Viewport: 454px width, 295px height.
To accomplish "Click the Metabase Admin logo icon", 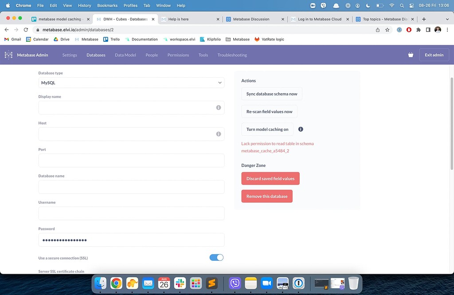I will [8, 55].
